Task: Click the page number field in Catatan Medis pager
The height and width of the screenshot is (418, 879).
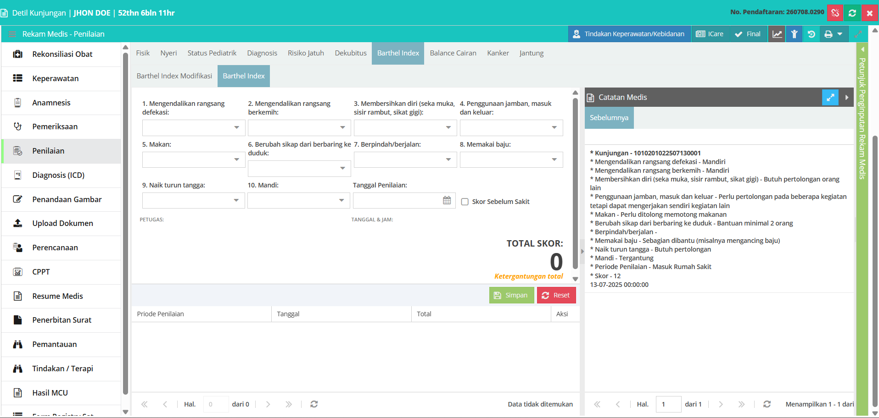Action: tap(668, 404)
